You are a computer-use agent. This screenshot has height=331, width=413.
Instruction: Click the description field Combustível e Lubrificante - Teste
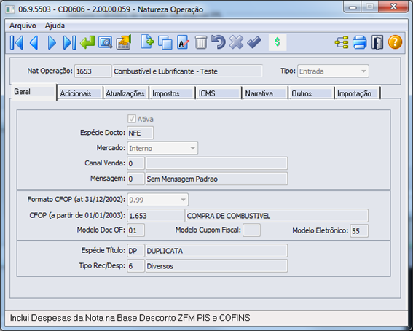(187, 71)
